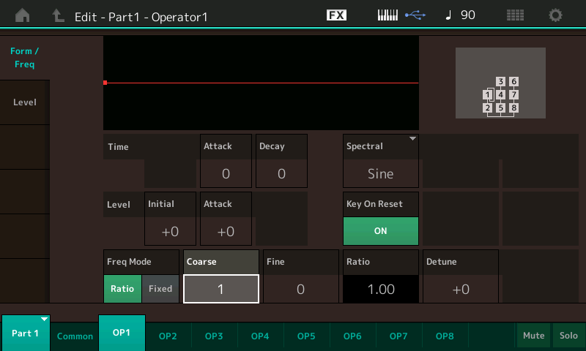Solo the current operator

tap(568, 335)
